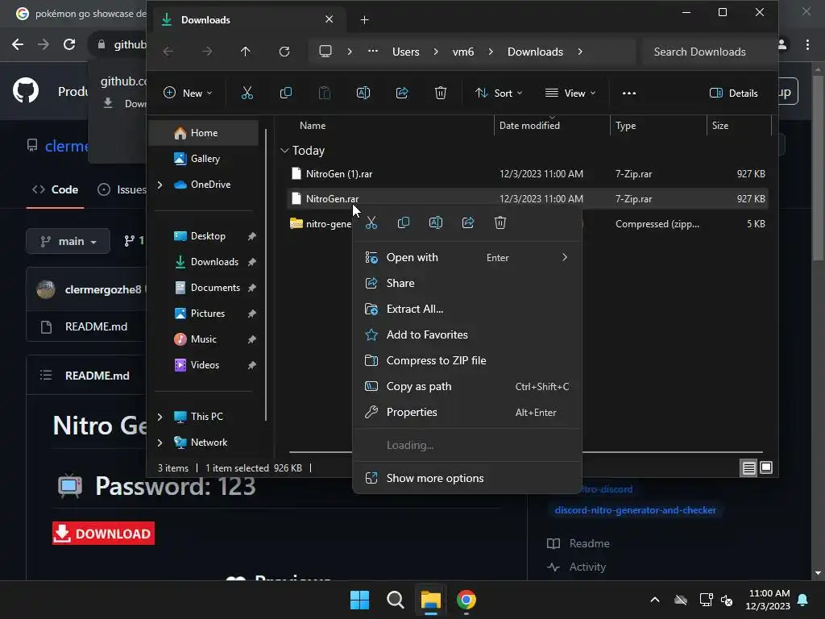Open File Explorer from the taskbar

[x=430, y=600]
